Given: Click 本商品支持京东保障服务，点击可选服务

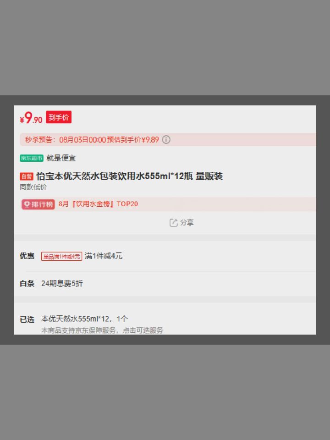Looking at the screenshot, I should (x=102, y=330).
